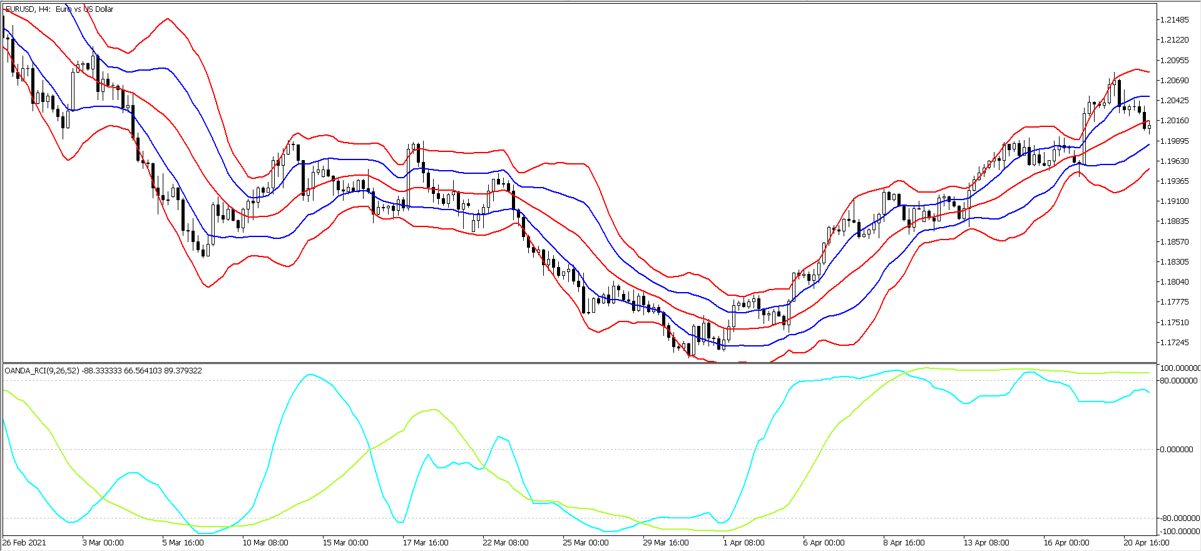Click the 1.17775 price axis label
The height and width of the screenshot is (551, 1201).
pyautogui.click(x=1174, y=302)
